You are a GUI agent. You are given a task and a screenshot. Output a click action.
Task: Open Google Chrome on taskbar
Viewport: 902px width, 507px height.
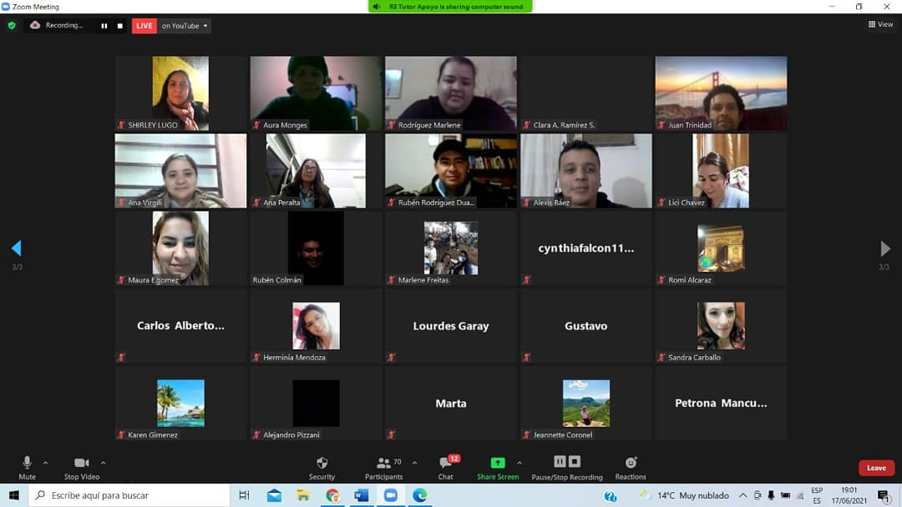332,495
